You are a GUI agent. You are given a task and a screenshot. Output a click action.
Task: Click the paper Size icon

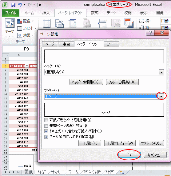click(72, 23)
